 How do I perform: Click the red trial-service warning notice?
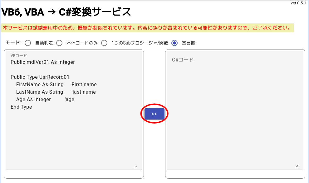click(x=147, y=28)
